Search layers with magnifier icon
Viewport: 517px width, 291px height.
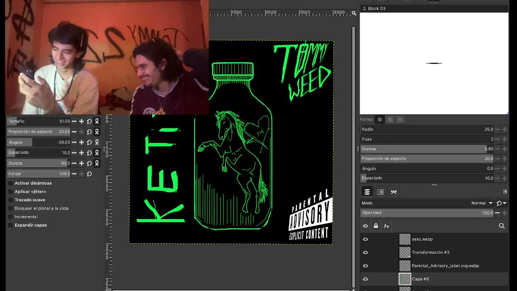502,226
